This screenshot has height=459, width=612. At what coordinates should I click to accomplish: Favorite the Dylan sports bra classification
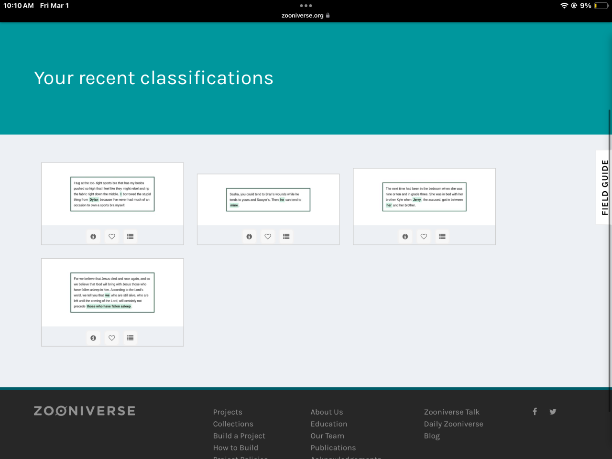point(112,236)
